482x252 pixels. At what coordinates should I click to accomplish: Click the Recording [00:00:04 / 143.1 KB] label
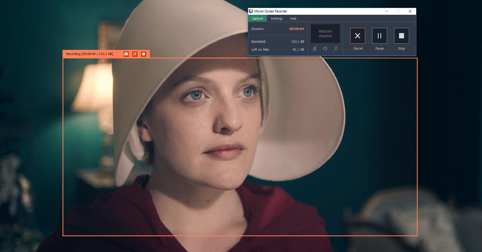pyautogui.click(x=90, y=54)
